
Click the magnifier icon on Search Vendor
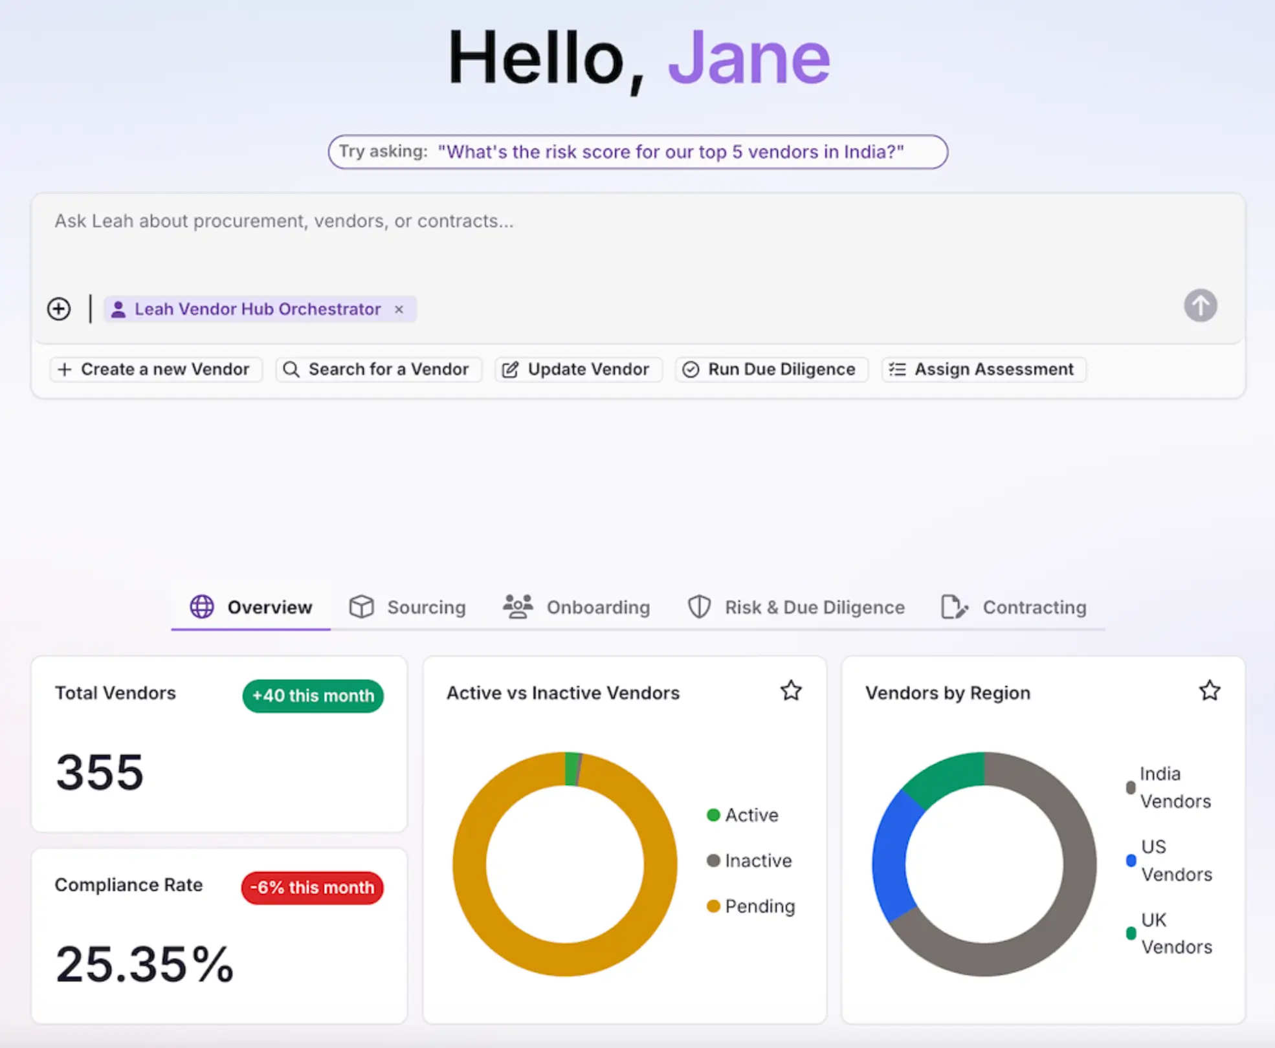coord(291,369)
